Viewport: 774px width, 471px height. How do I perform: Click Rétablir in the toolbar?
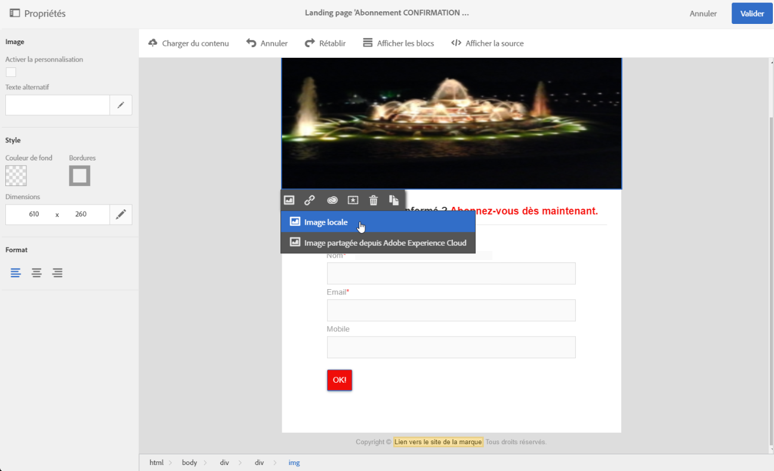tap(325, 44)
